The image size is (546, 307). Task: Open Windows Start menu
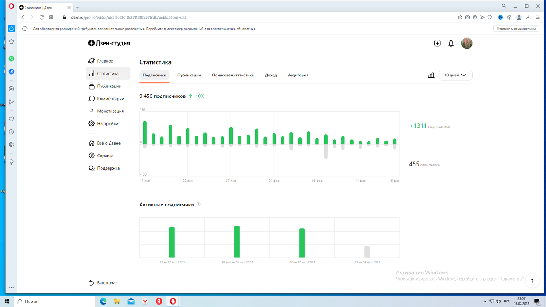[x=7, y=302]
